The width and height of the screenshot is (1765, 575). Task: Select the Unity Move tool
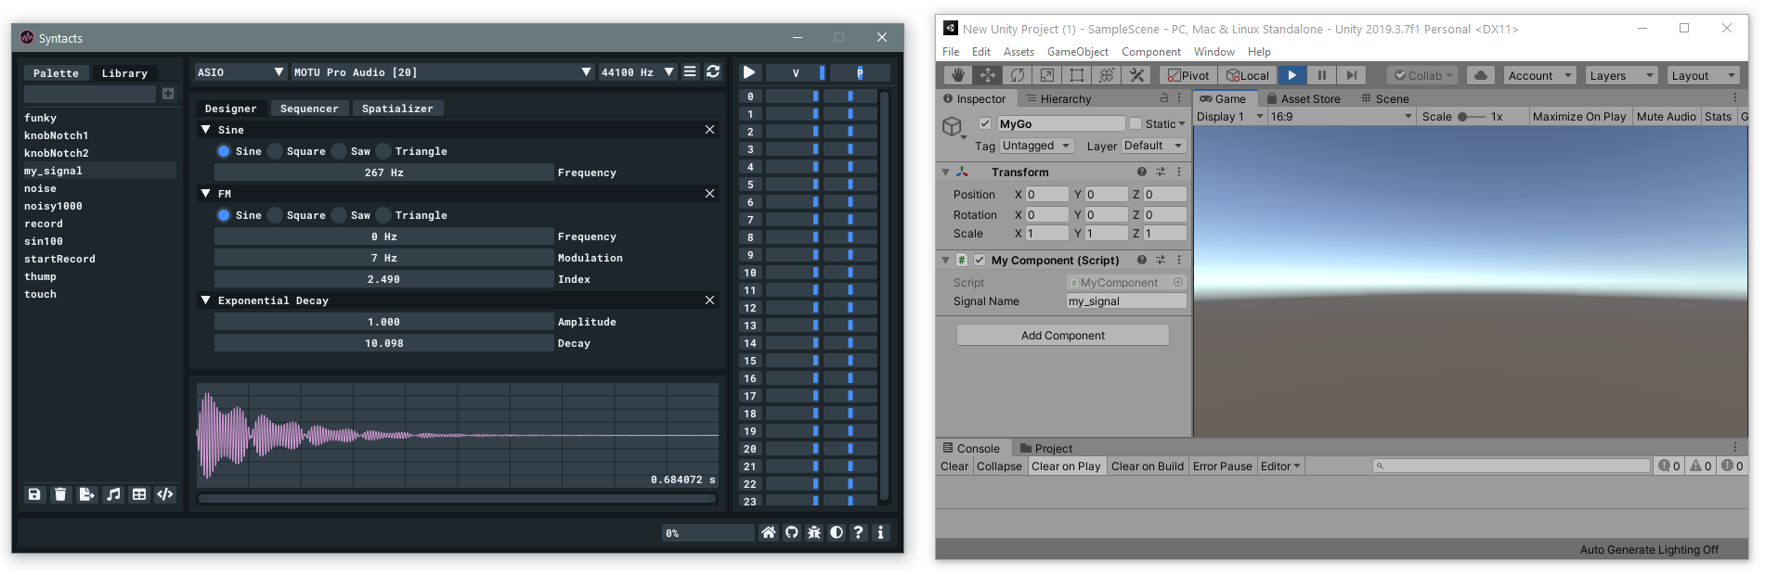click(988, 75)
